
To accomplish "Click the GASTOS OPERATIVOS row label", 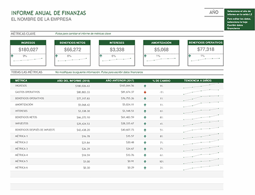I will (x=28, y=92).
